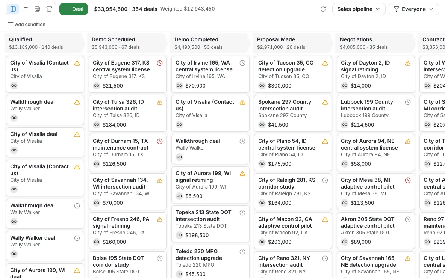Click the clock icon on Akron 305 State DOT deal
The image size is (445, 278).
click(408, 219)
